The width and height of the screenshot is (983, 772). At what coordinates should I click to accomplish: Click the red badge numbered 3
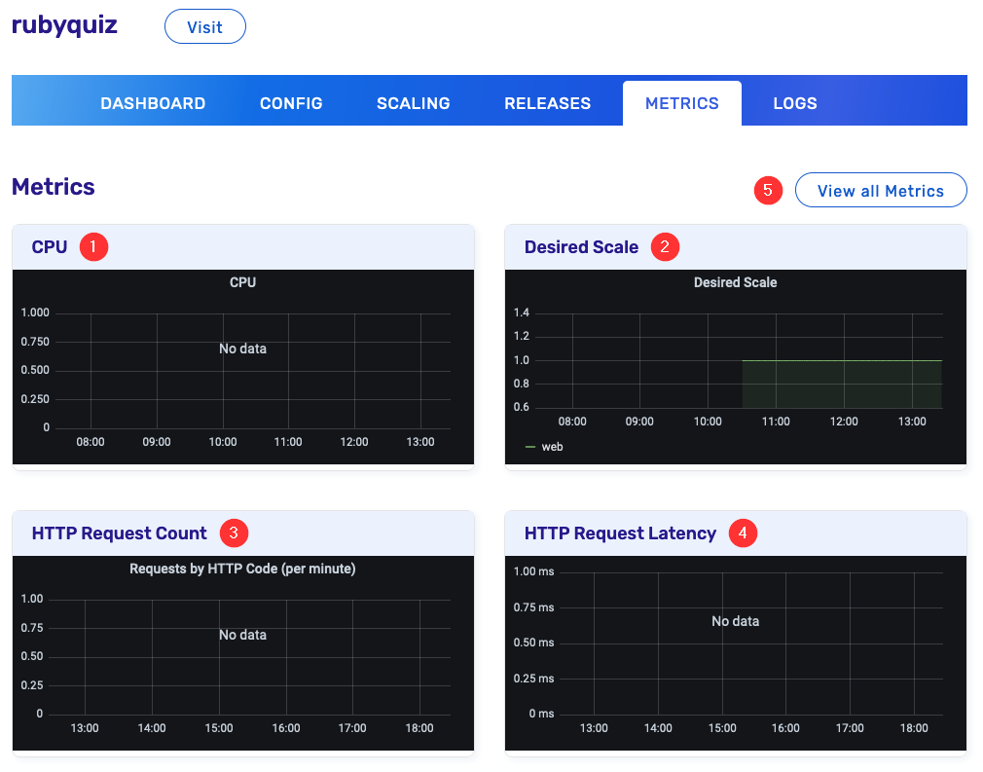234,533
